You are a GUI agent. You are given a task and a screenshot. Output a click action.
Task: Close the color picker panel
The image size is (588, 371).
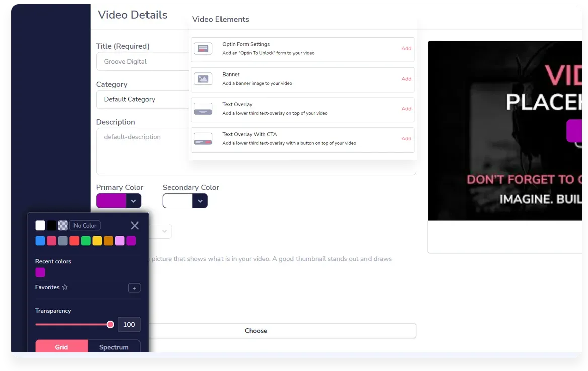(135, 226)
